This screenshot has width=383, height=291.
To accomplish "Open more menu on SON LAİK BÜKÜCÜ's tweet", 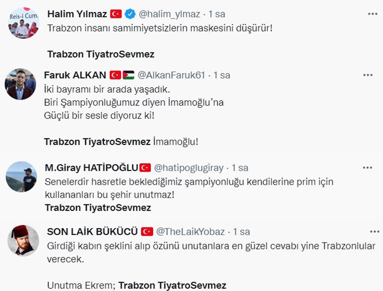I will 374,232.
